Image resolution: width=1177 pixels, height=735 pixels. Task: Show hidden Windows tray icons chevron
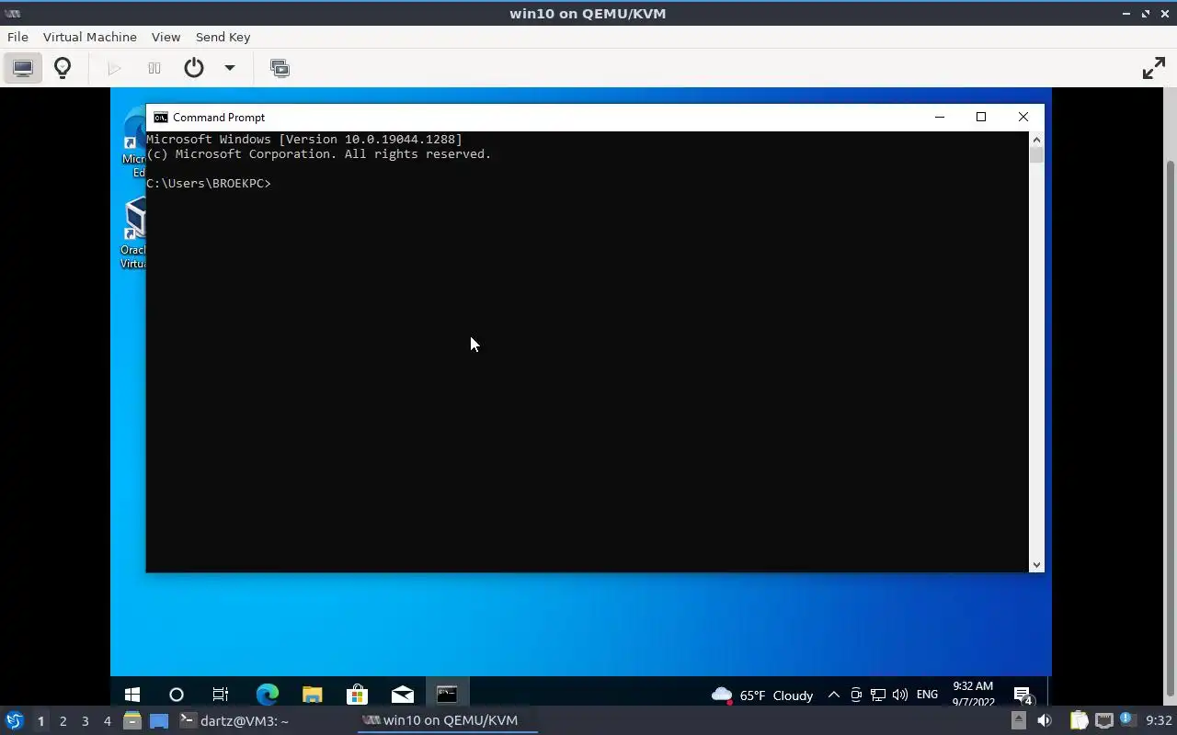coord(833,695)
